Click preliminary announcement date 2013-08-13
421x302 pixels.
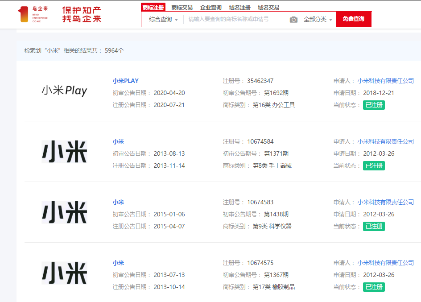coord(169,153)
